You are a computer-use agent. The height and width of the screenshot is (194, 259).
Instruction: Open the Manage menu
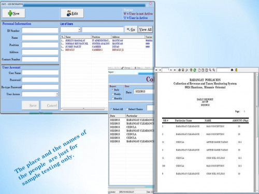click(x=126, y=68)
